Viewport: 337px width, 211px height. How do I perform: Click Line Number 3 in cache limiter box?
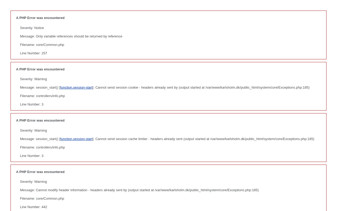tap(32, 156)
